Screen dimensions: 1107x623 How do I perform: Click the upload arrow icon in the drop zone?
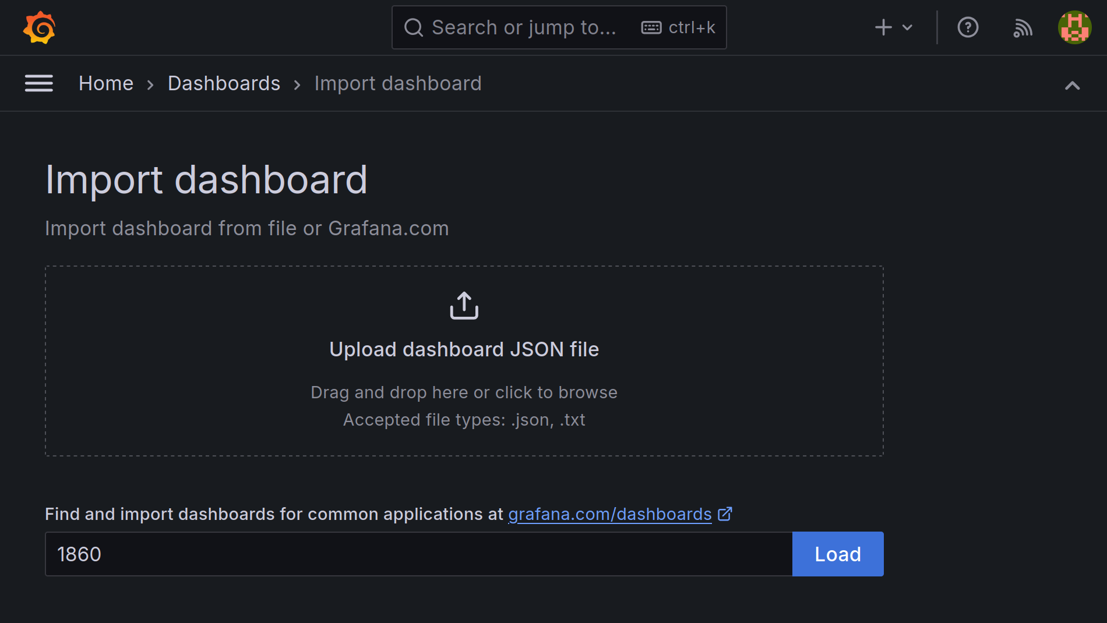pyautogui.click(x=464, y=305)
